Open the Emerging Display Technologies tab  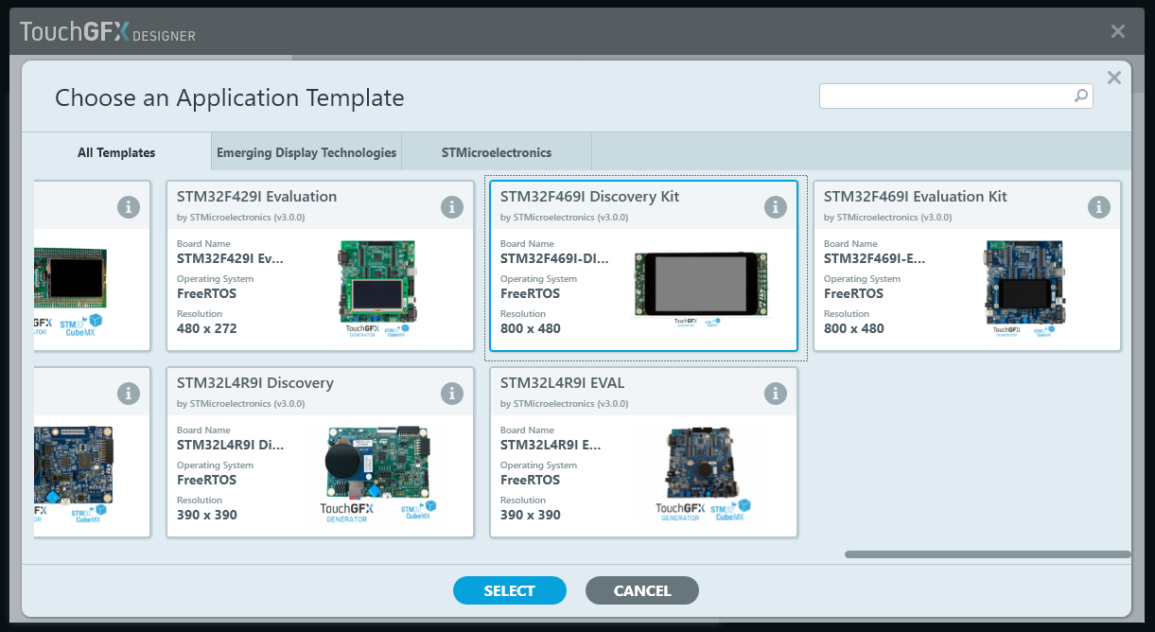click(x=306, y=151)
